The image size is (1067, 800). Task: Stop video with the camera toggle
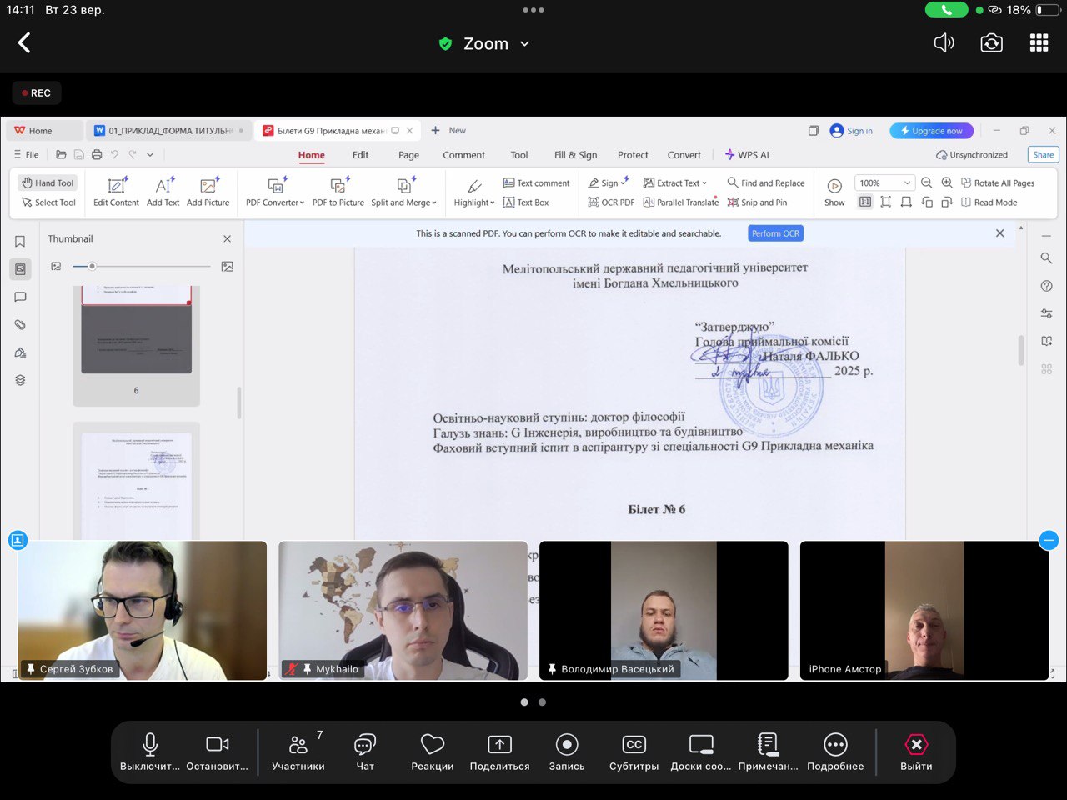point(217,752)
